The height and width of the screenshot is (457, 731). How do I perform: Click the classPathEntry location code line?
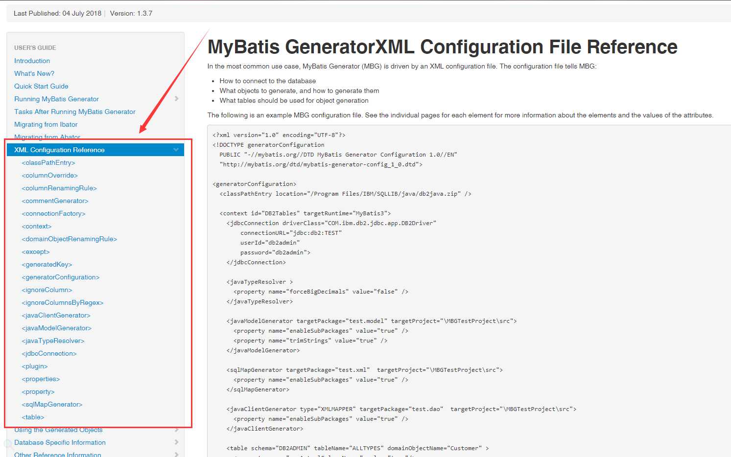click(x=346, y=194)
